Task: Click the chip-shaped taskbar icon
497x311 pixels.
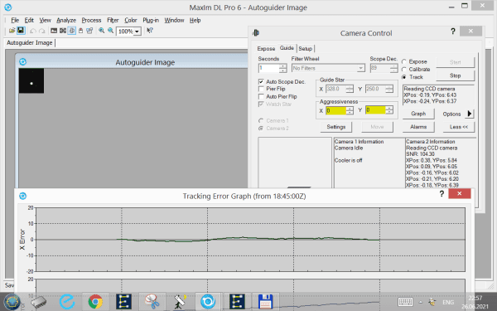Action: [38, 302]
